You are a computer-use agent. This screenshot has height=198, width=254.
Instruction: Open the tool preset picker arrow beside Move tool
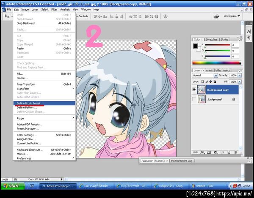(12, 16)
